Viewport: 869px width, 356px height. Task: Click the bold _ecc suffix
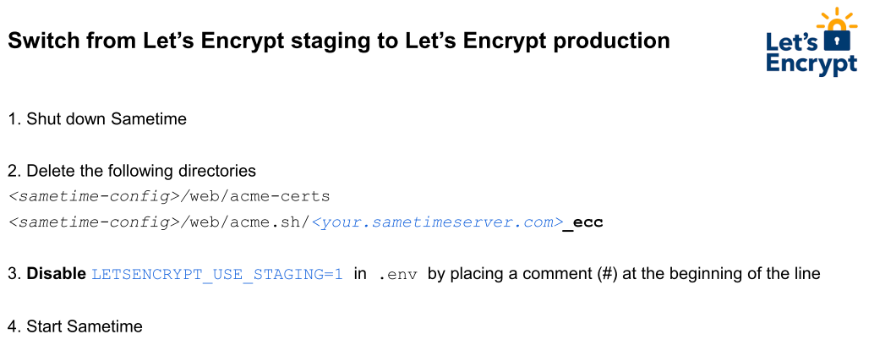[582, 223]
